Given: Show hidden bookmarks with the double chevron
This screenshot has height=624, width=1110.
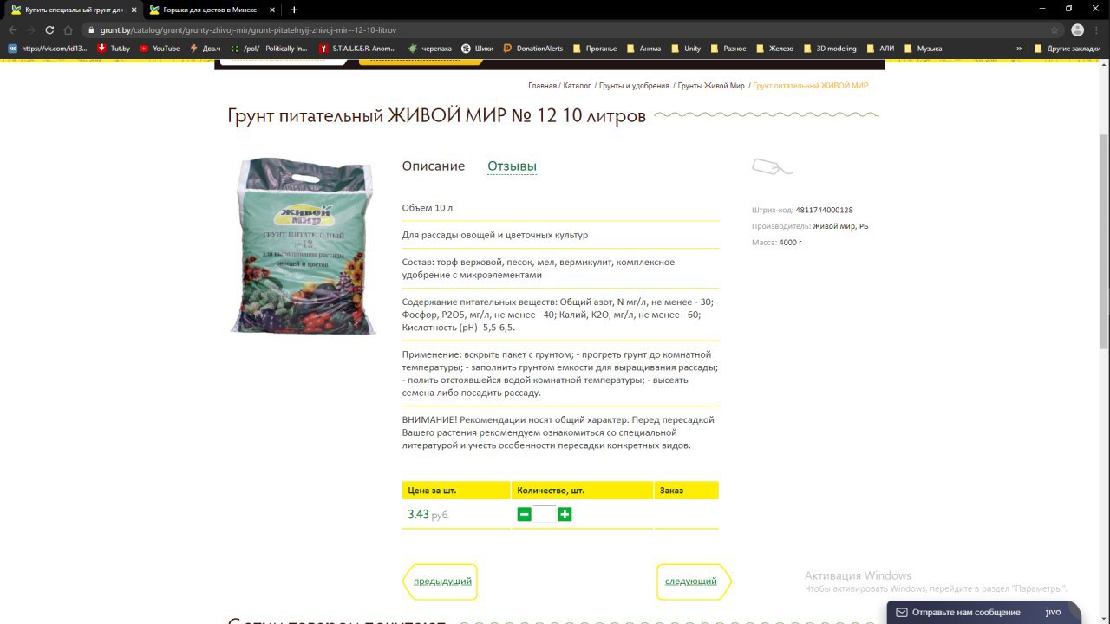Looking at the screenshot, I should 1019,49.
